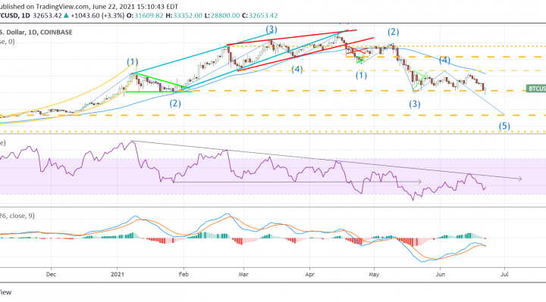Click the Jun label on time axis
The height and width of the screenshot is (302, 546).
point(440,274)
